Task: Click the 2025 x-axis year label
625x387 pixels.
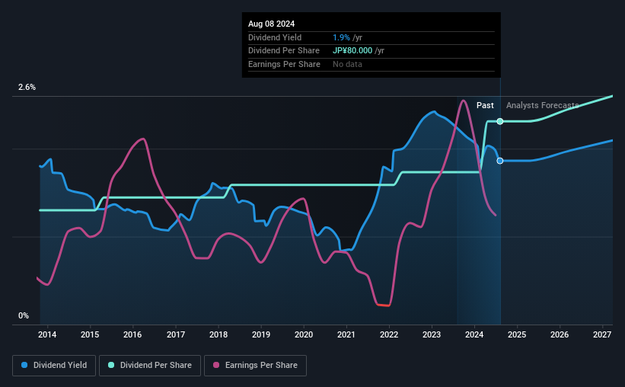Action: tap(517, 334)
